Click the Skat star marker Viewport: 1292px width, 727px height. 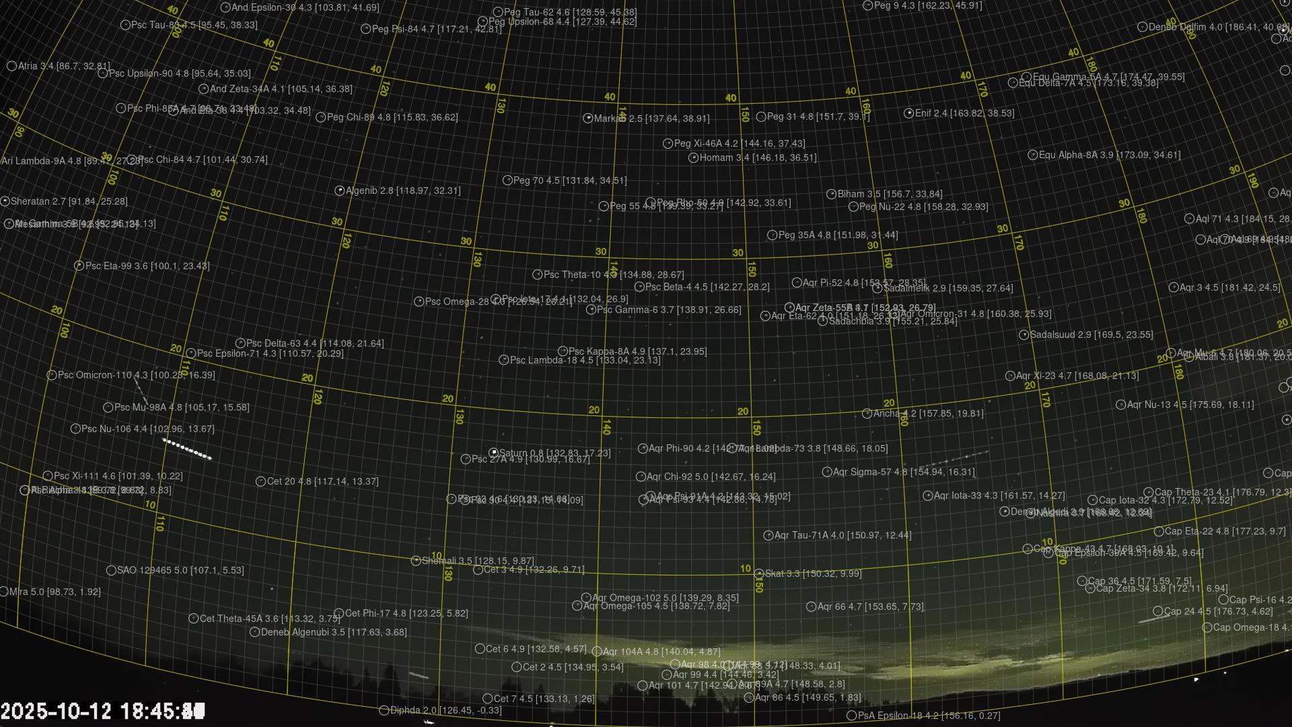click(x=759, y=574)
